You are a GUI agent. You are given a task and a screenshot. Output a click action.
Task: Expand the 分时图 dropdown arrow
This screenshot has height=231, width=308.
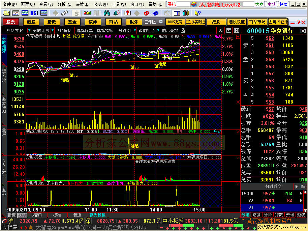pyautogui.click(x=135, y=30)
